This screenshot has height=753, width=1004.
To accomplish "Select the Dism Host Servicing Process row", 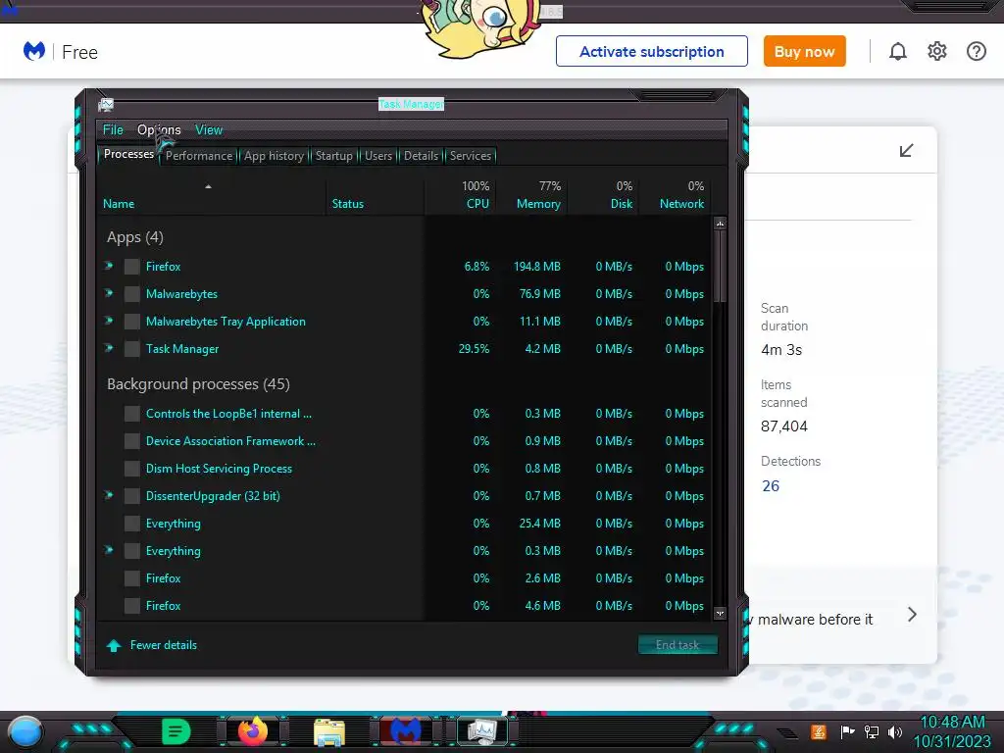I will [405, 469].
